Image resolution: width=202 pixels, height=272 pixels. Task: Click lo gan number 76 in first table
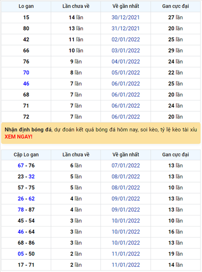pyautogui.click(x=26, y=62)
